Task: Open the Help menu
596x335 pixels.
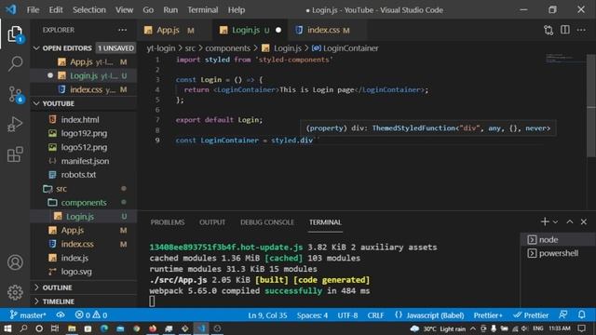Action: [237, 10]
